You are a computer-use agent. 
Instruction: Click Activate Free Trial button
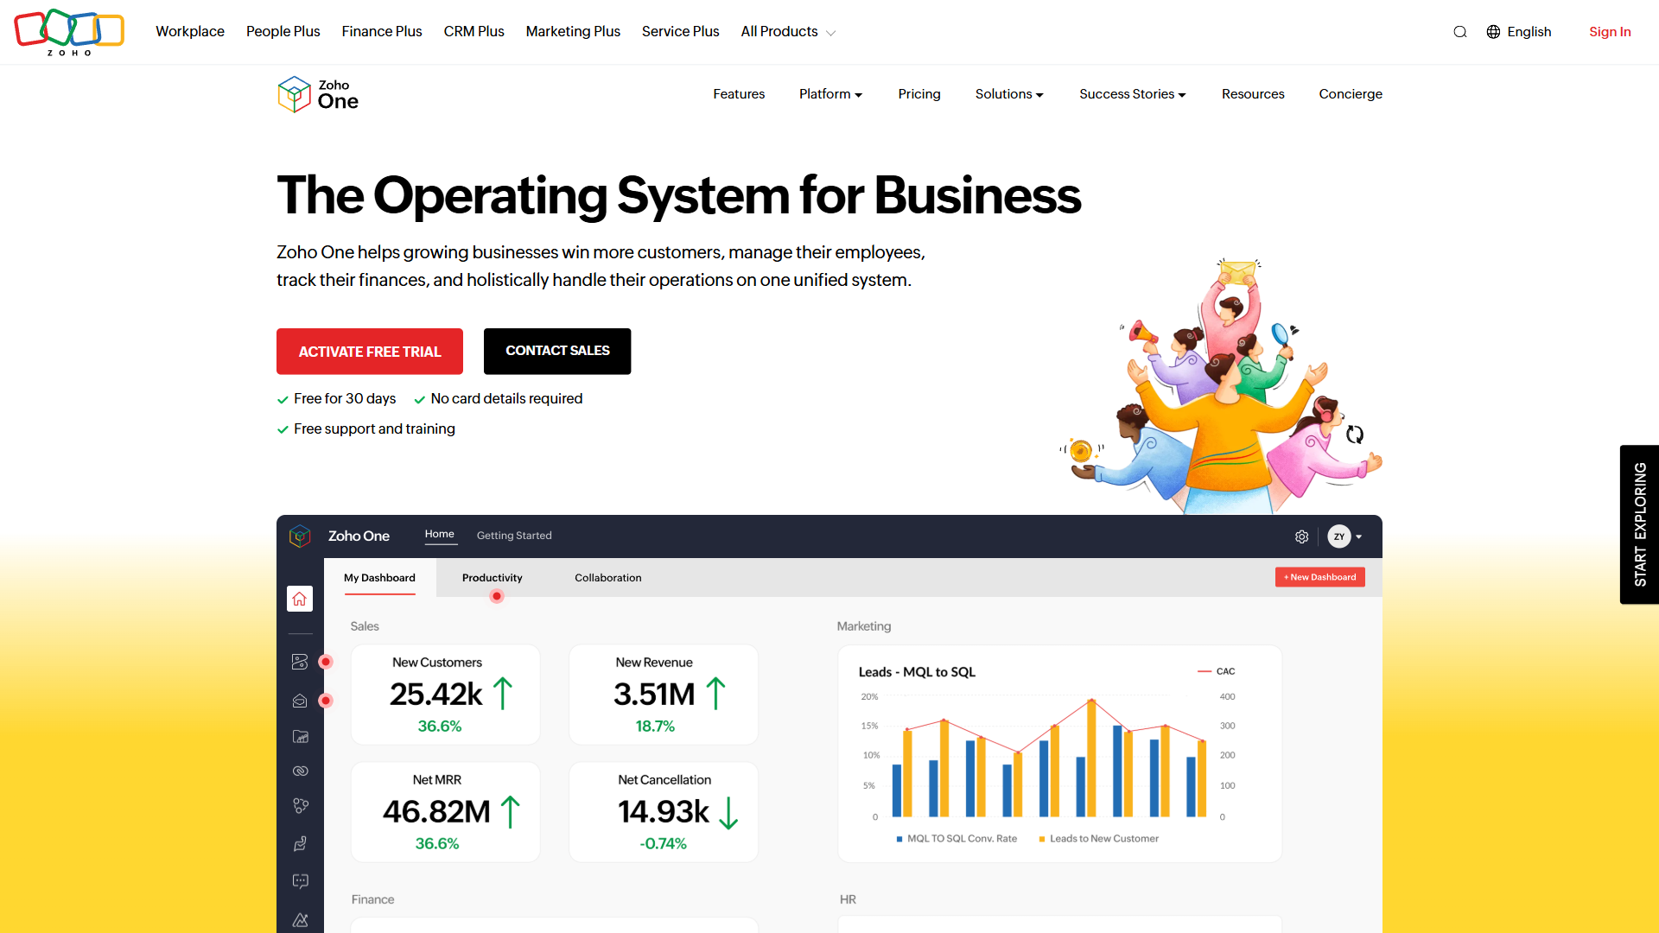[x=370, y=352]
